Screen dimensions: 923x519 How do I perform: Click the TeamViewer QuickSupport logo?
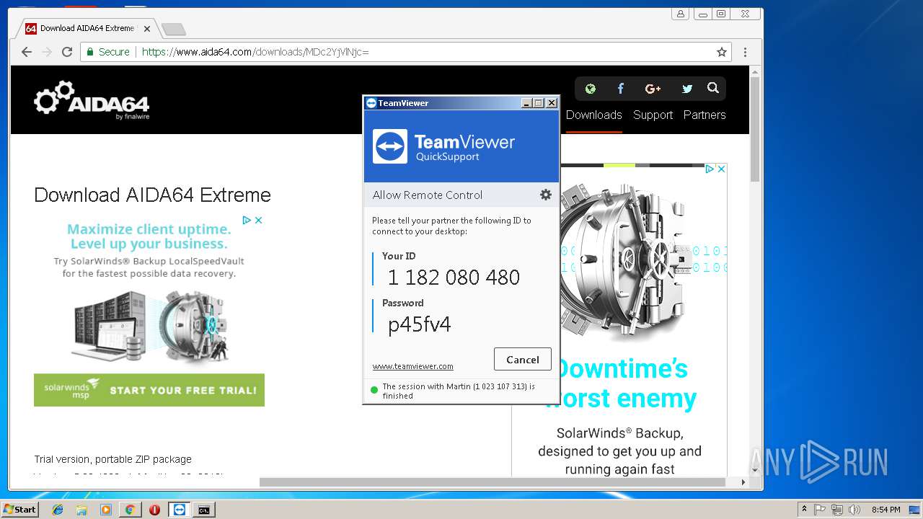[443, 146]
